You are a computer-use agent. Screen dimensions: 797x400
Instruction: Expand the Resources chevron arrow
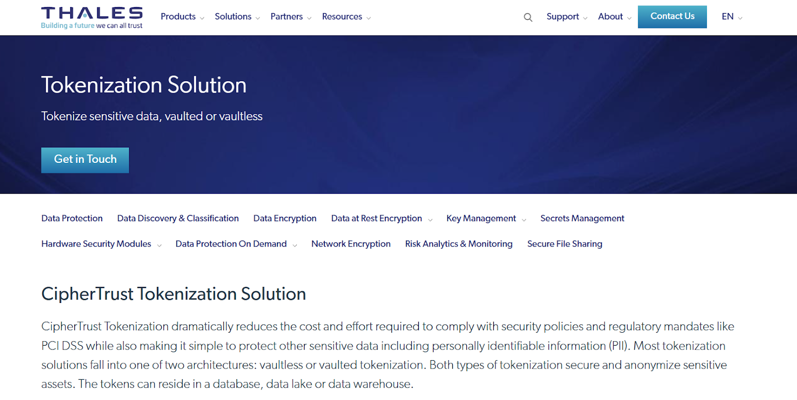[369, 18]
